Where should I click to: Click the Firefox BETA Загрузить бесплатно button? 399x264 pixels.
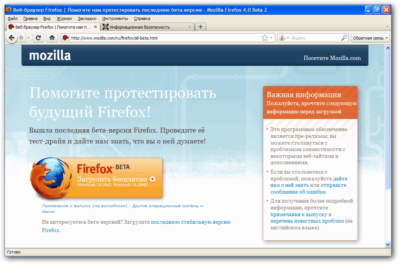click(x=97, y=178)
